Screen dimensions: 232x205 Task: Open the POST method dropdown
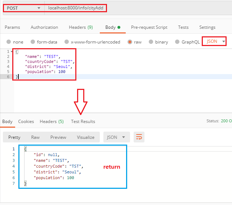click(x=24, y=8)
